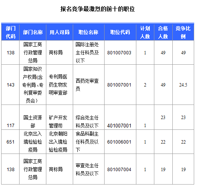Select the 部门代码 column header

point(10,33)
